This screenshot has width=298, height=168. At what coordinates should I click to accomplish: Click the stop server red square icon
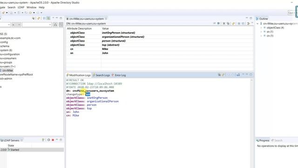53,140
